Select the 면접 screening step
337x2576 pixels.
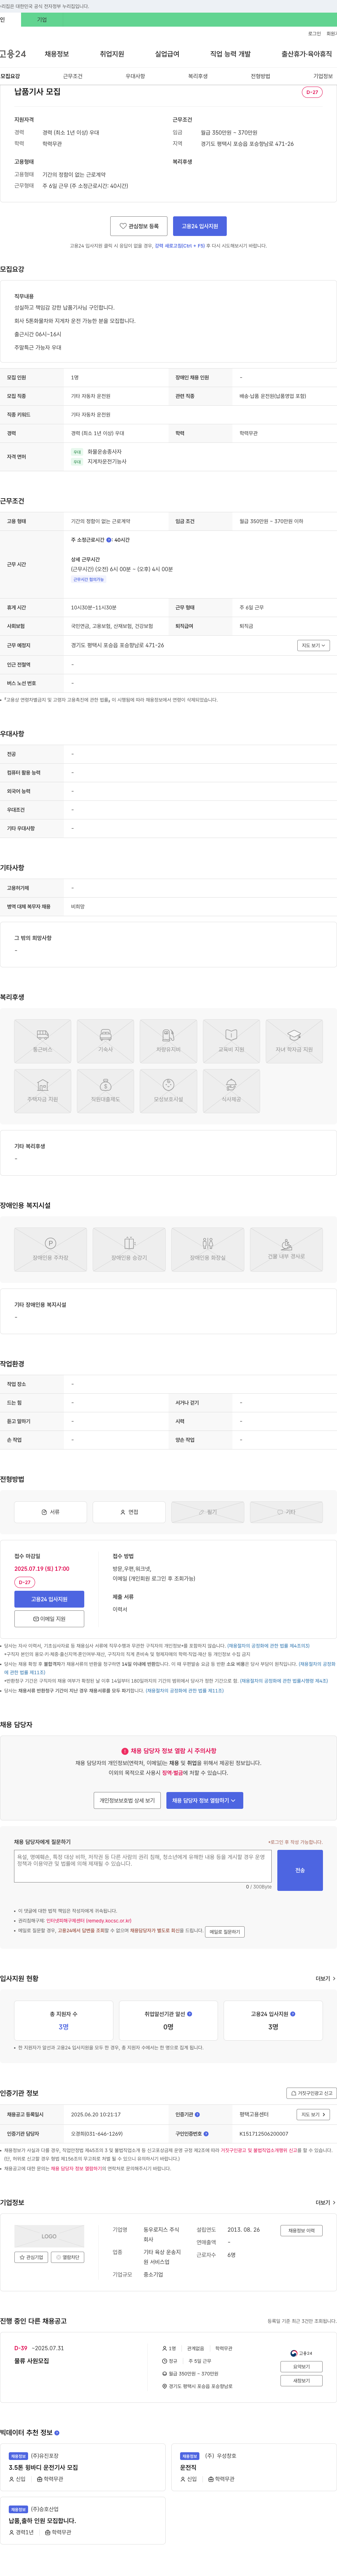(x=129, y=1512)
